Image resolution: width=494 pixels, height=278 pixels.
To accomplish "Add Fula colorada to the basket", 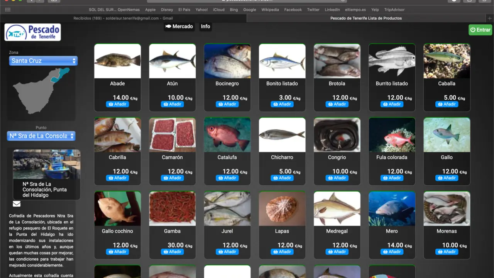I will pyautogui.click(x=392, y=178).
